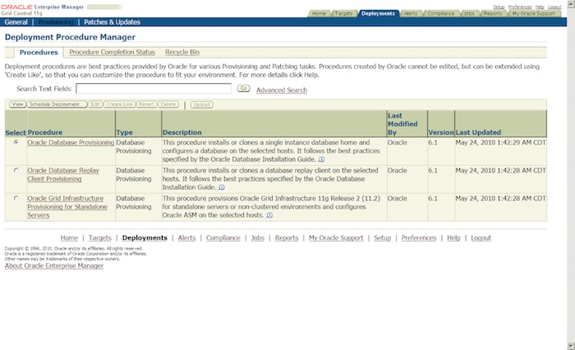The width and height of the screenshot is (575, 350).
Task: Sort by the Type column header
Action: 124,132
